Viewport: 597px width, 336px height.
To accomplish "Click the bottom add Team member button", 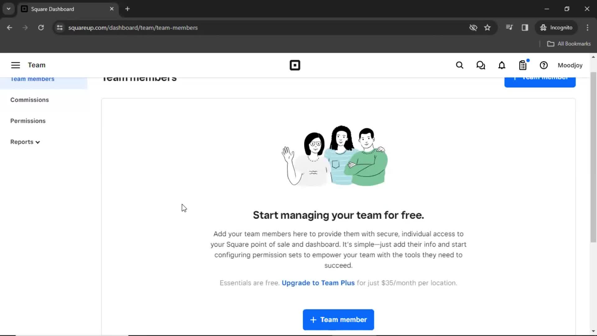I will (338, 320).
